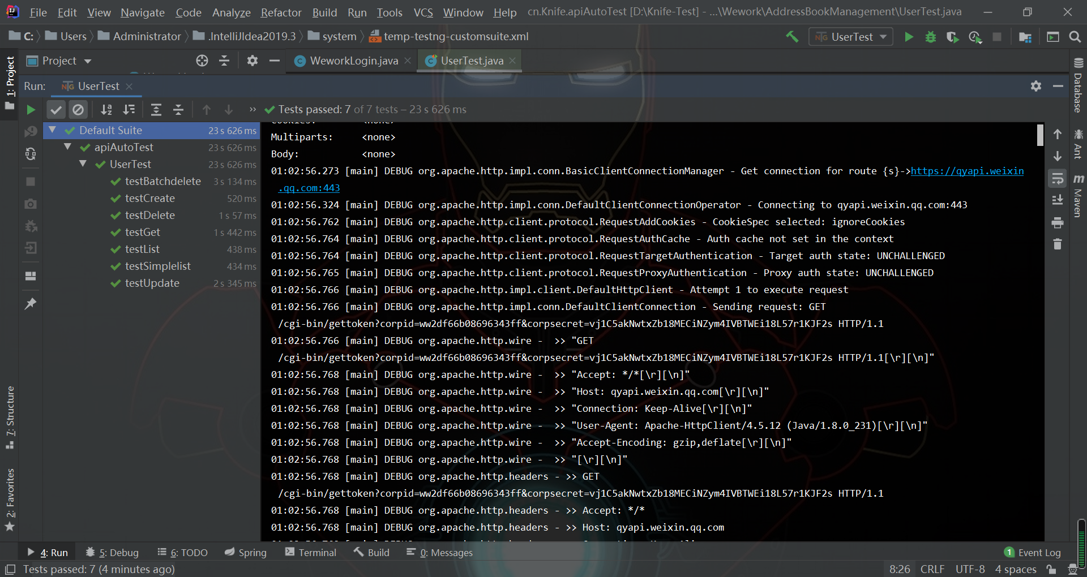The width and height of the screenshot is (1087, 577).
Task: Select the testBatchdelete test result
Action: (162, 182)
